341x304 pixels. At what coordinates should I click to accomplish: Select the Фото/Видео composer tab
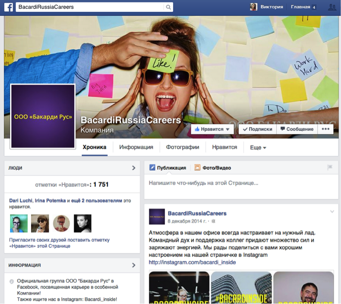(213, 168)
